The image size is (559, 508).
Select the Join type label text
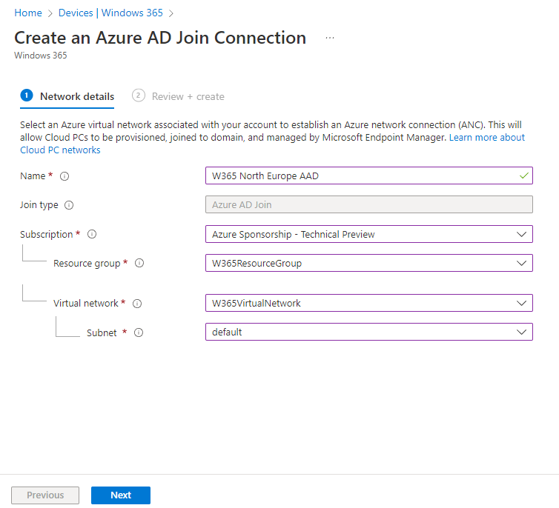coord(39,205)
